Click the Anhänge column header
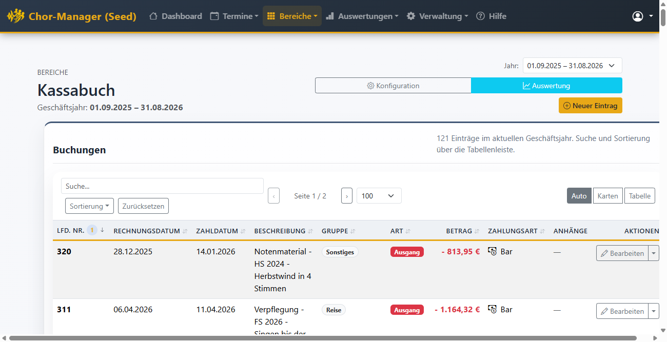This screenshot has height=342, width=667. [570, 231]
